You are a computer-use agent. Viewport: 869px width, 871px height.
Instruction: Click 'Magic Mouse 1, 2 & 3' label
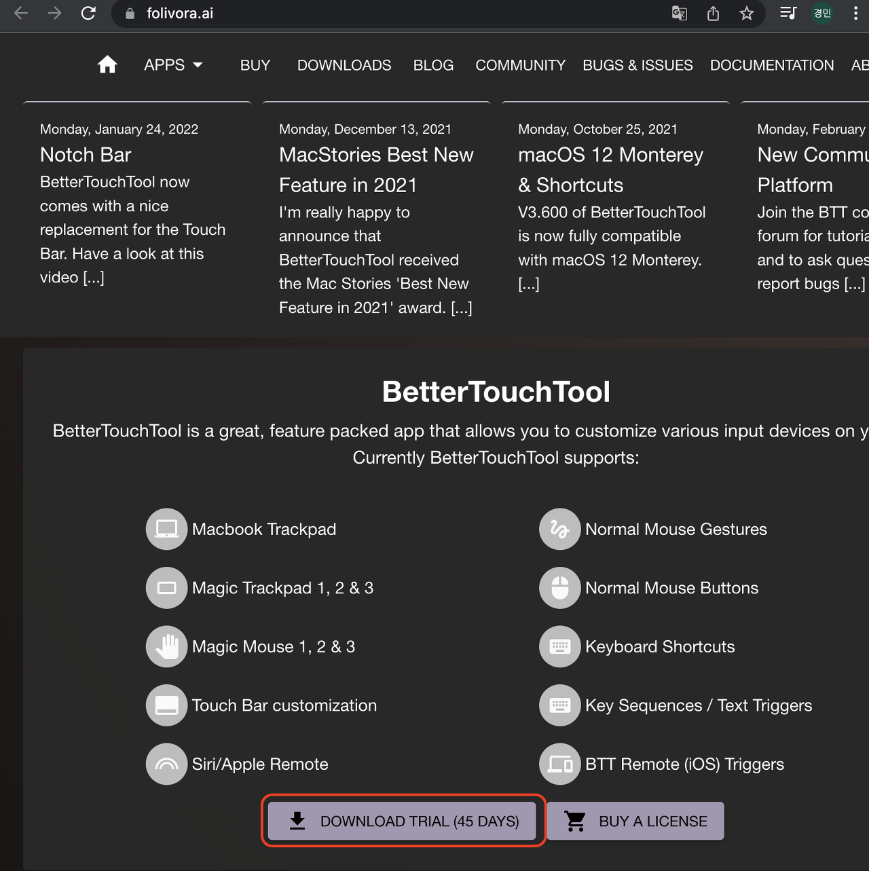(x=274, y=647)
